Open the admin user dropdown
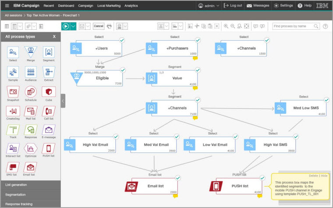Screen dimensions: 333x208 [209, 6]
